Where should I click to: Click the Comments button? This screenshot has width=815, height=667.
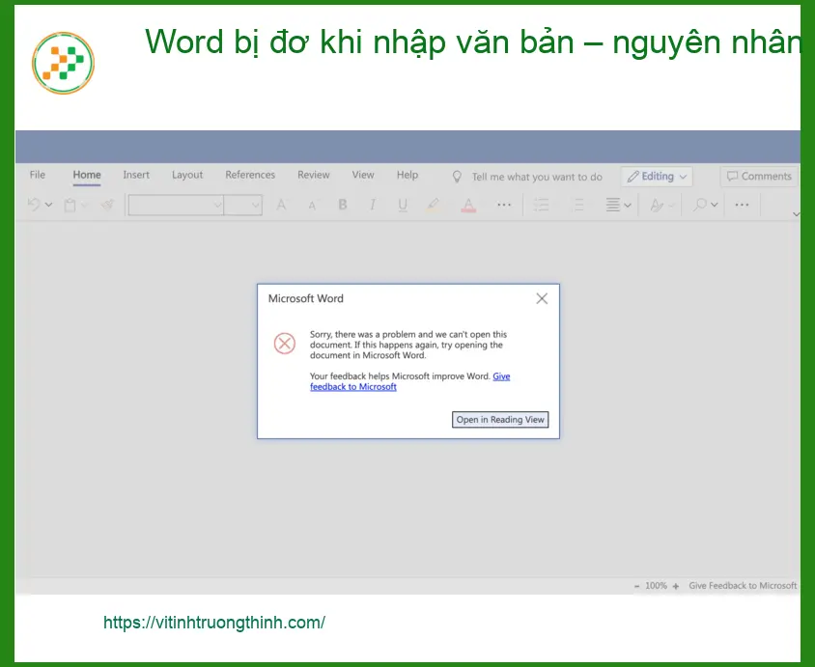coord(759,176)
